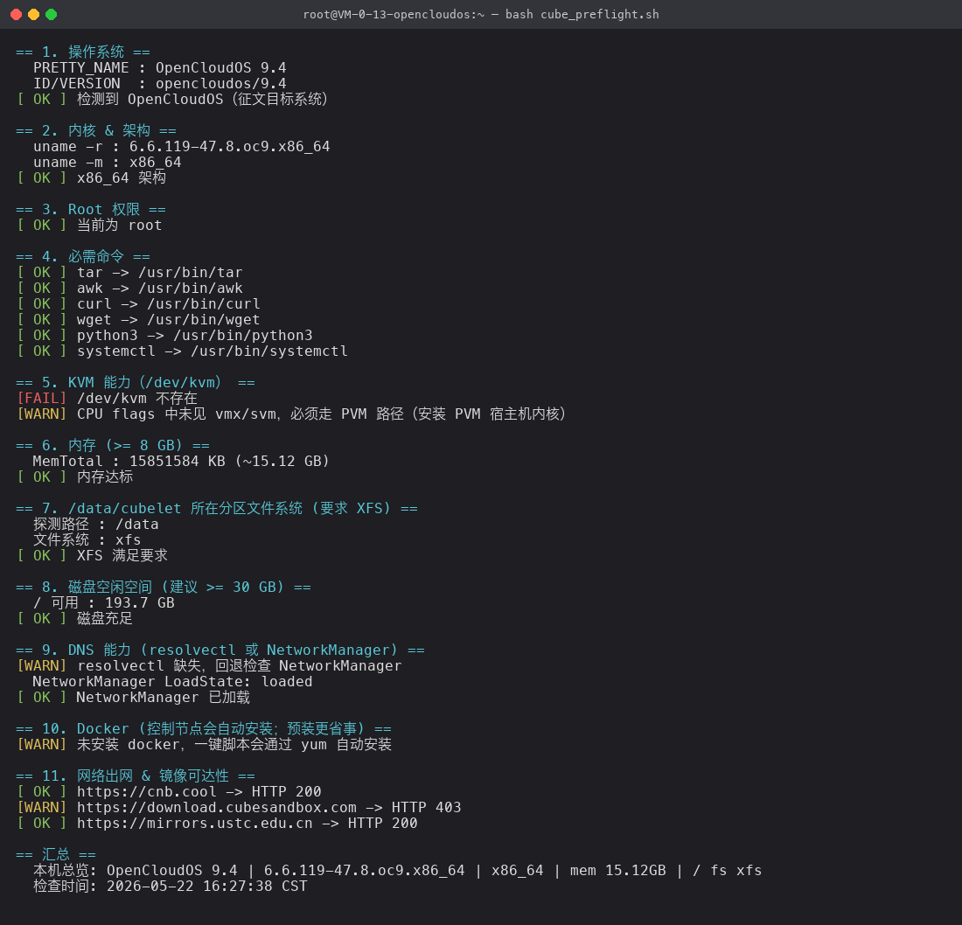
Task: Click the window title 'root@VM-0-13-opencloudos:~ — bash cube_preflight.sh'
Action: click(481, 14)
